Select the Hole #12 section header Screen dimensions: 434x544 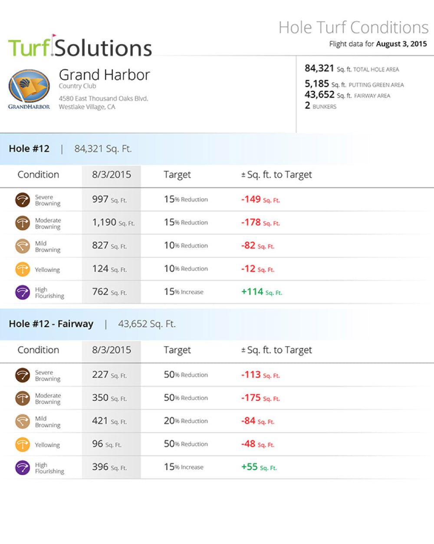(x=29, y=149)
